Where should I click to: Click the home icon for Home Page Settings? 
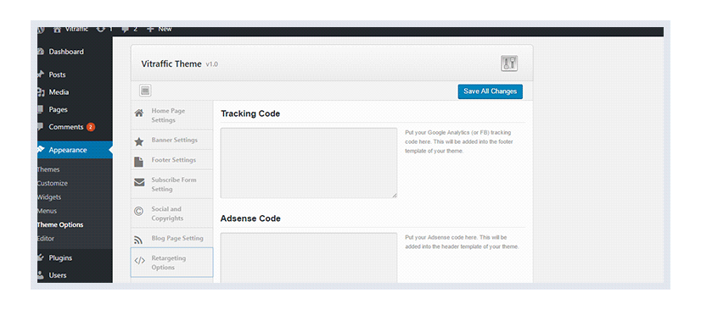[x=139, y=113]
